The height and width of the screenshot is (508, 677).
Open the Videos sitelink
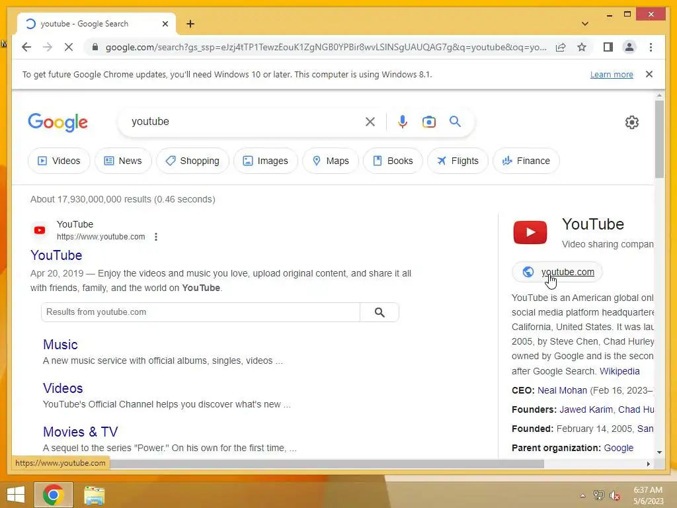[63, 388]
